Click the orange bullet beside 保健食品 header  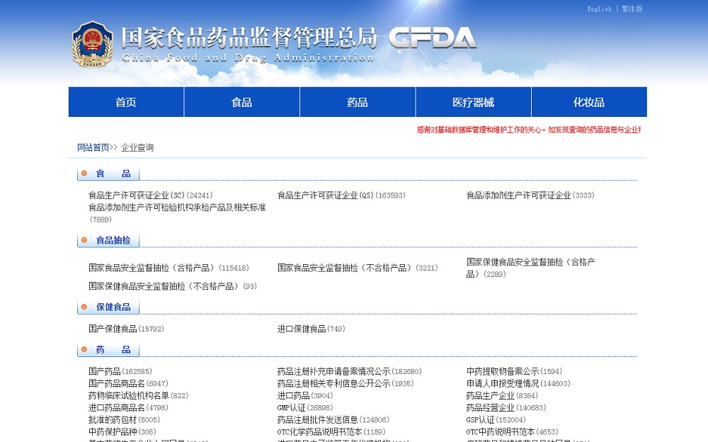tap(84, 307)
